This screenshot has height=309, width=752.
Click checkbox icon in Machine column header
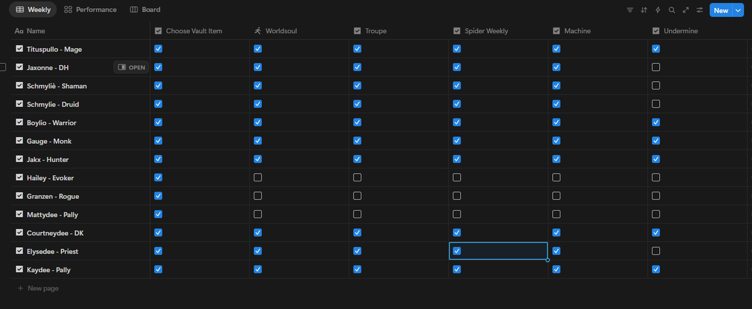(556, 31)
